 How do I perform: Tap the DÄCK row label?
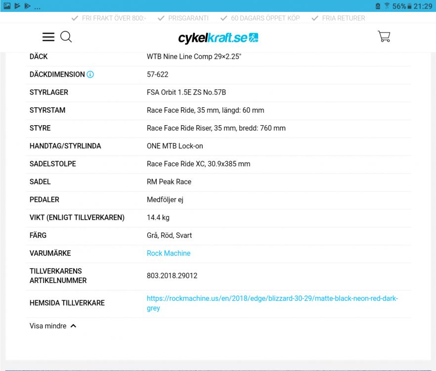39,56
